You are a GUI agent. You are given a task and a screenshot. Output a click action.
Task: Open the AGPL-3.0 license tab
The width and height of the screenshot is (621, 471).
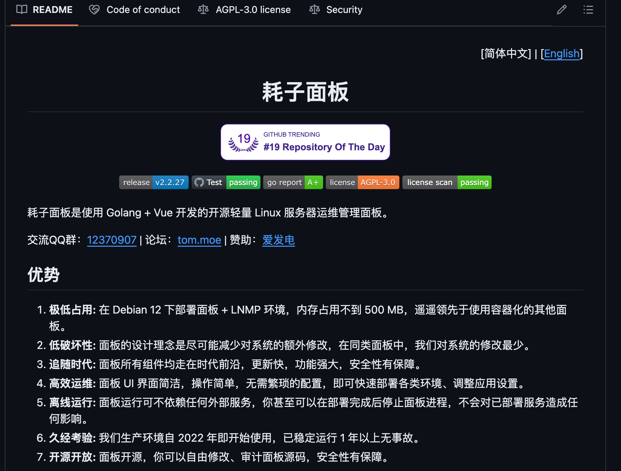click(x=253, y=10)
